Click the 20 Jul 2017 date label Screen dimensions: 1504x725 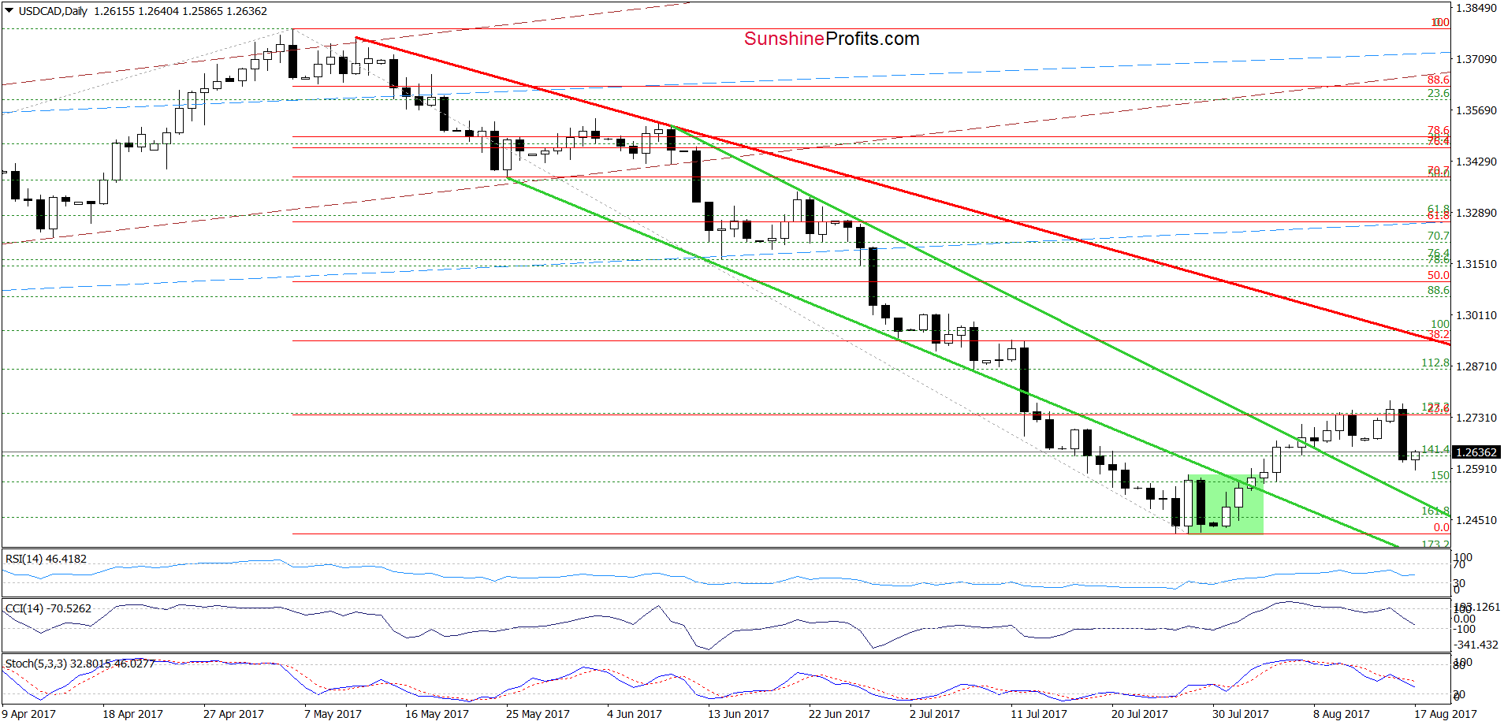(x=1140, y=714)
